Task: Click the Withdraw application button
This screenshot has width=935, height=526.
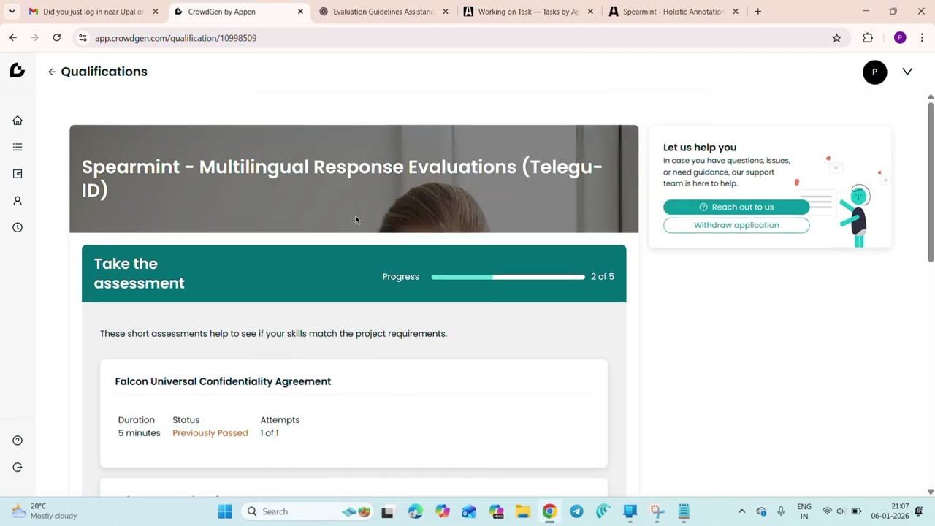Action: point(736,225)
